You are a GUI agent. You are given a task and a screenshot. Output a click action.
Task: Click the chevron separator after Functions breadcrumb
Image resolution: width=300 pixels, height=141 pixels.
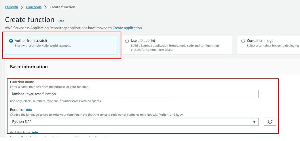pyautogui.click(x=45, y=7)
